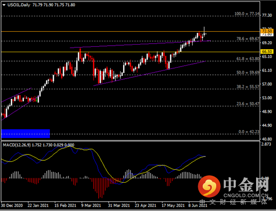Image resolution: width=276 pixels, height=211 pixels.
Task: Select the Fibonacci label 100.0 = 77.14
Action: (x=247, y=14)
